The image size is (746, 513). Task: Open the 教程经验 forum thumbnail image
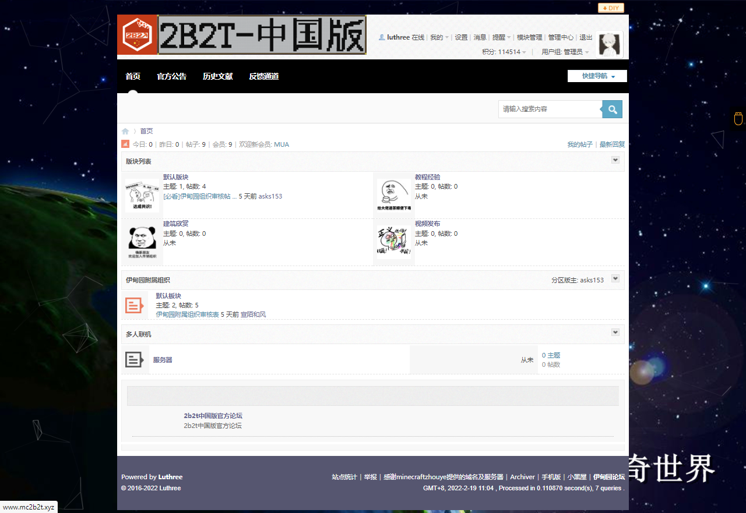point(394,195)
